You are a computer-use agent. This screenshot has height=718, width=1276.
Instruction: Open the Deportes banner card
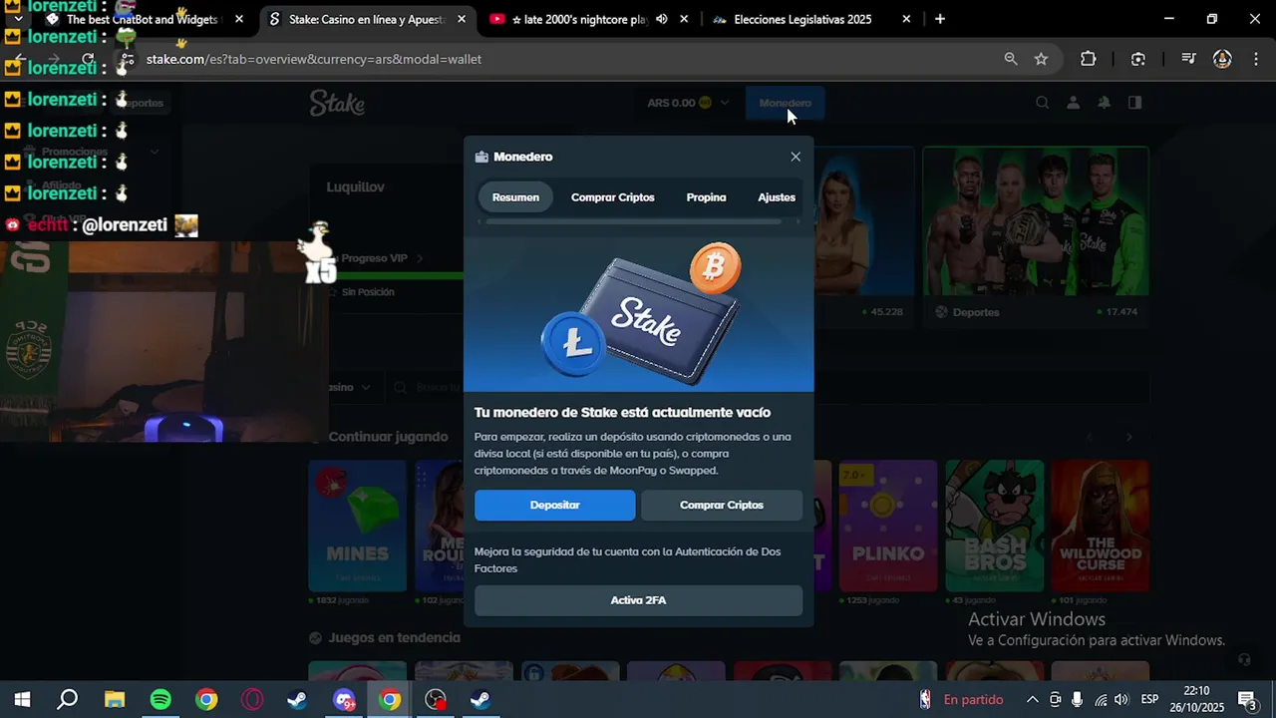pyautogui.click(x=1036, y=235)
